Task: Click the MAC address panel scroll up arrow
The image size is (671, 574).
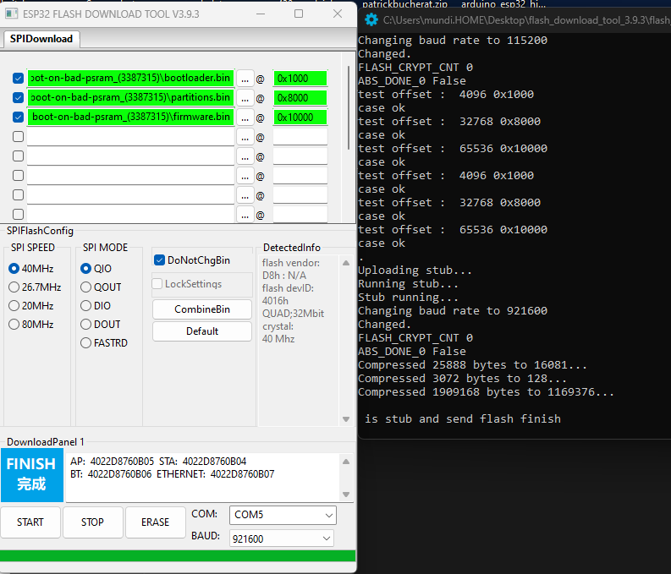Action: point(346,462)
